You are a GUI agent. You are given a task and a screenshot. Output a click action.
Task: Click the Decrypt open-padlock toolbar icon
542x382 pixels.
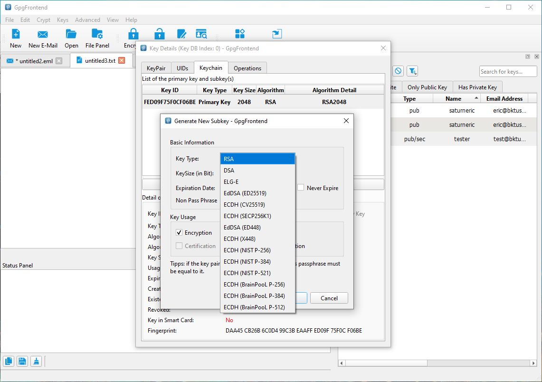[x=159, y=34]
